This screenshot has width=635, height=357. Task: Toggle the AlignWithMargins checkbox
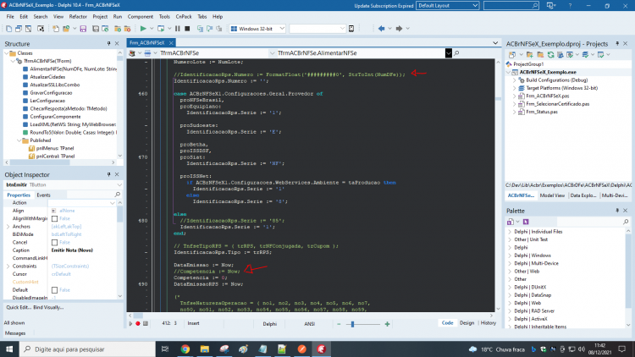click(55, 218)
